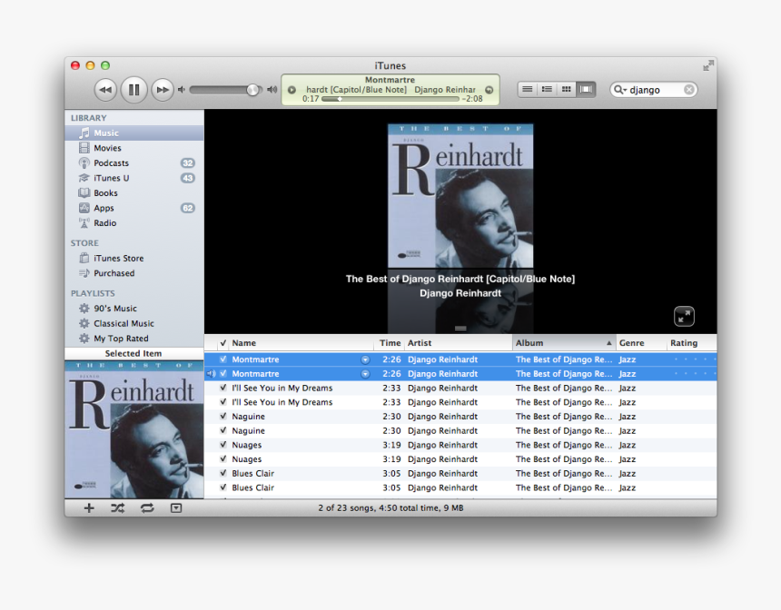This screenshot has height=610, width=781.
Task: Set rating for first Montmartre row
Action: (695, 359)
